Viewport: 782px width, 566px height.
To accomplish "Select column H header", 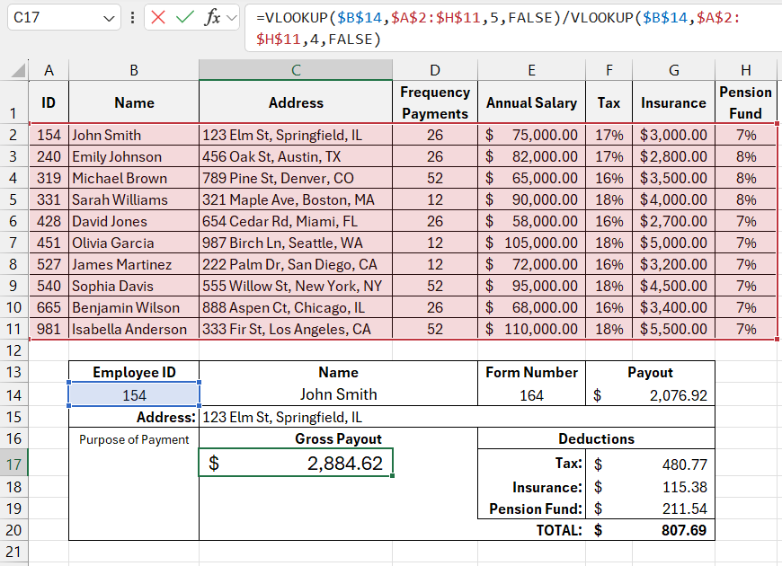I will tap(745, 70).
